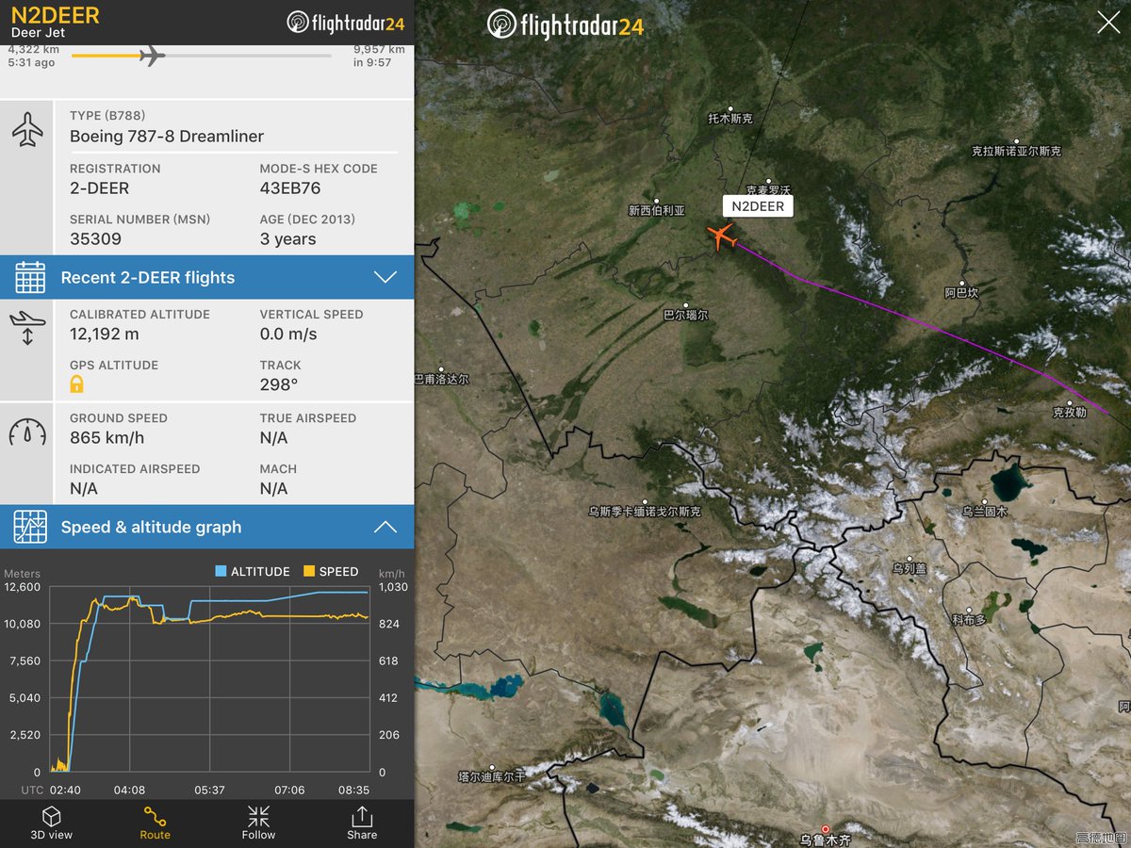This screenshot has width=1131, height=848.
Task: Click the graph icon next to Speed & altitude
Action: (29, 527)
